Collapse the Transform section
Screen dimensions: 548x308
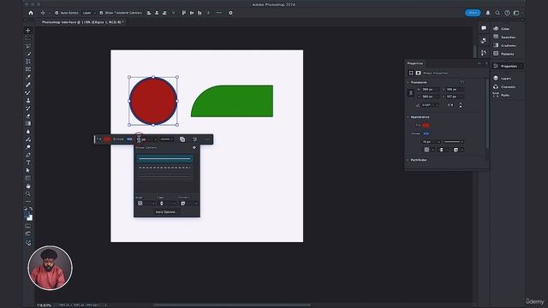click(x=408, y=82)
